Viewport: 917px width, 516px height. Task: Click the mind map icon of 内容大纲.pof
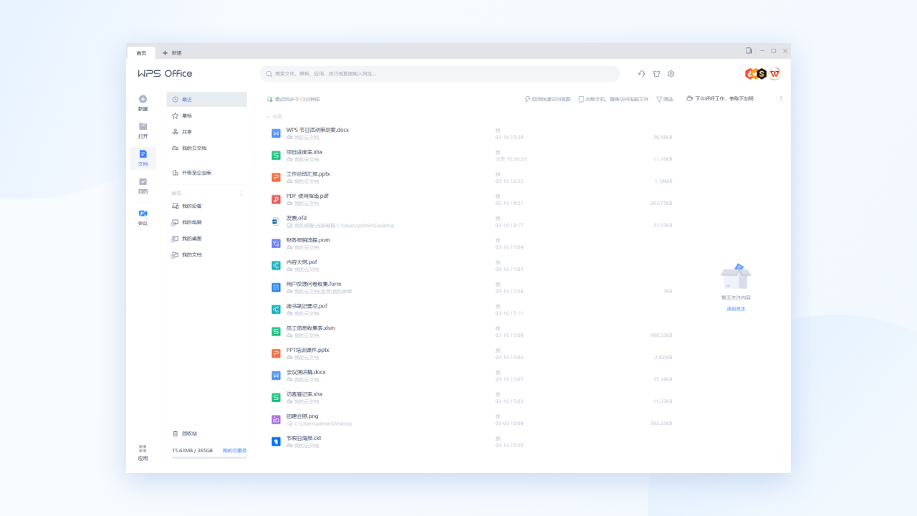tap(276, 265)
